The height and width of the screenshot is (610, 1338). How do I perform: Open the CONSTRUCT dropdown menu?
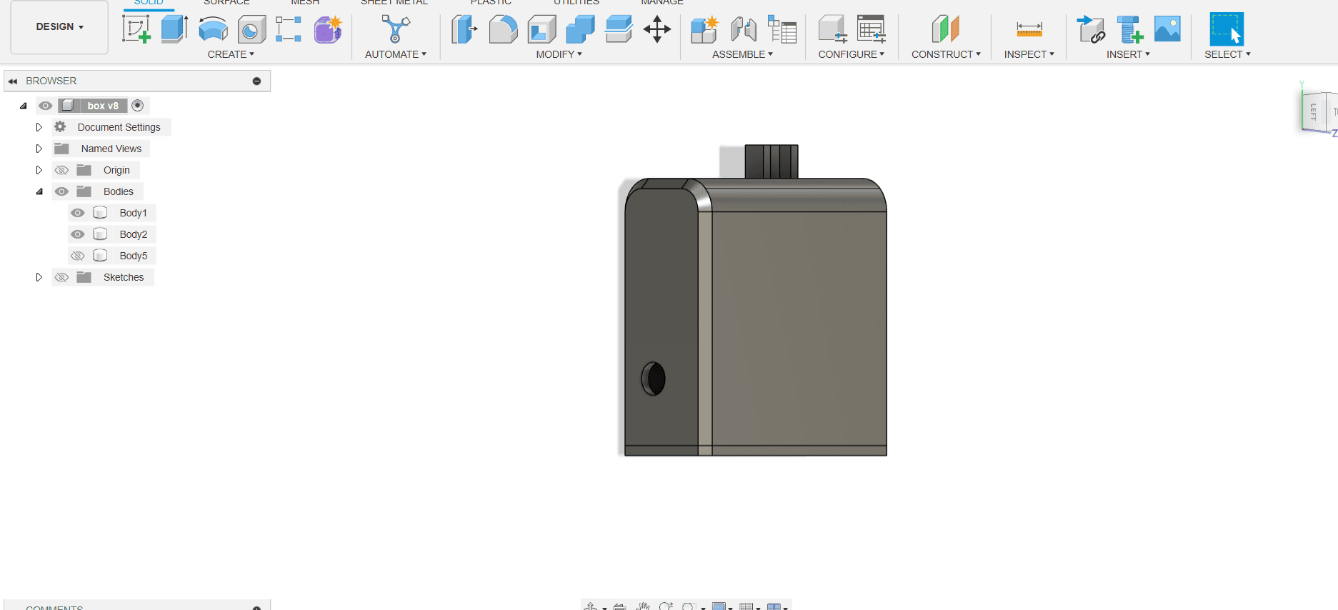946,54
